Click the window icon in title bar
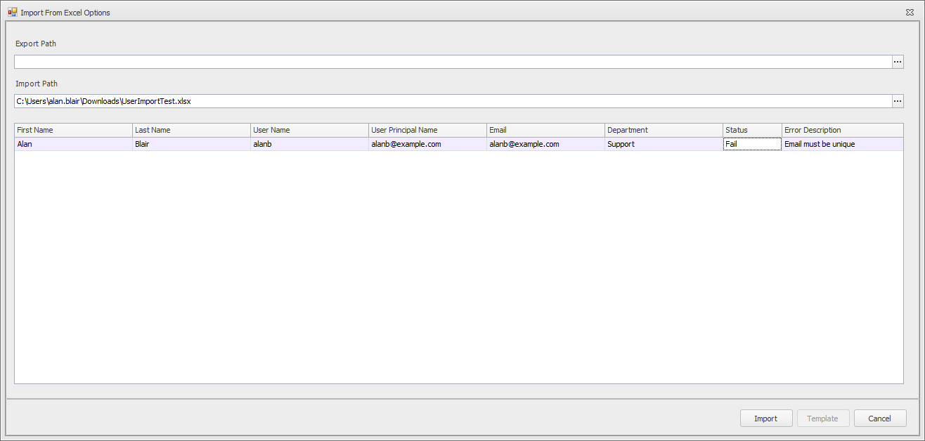This screenshot has width=925, height=441. coord(12,12)
